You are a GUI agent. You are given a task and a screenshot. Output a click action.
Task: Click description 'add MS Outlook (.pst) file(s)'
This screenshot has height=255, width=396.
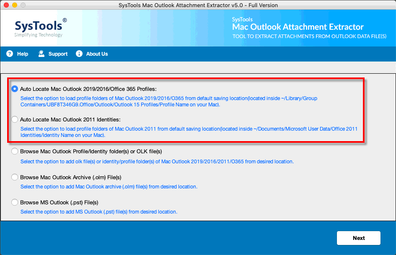click(x=99, y=212)
